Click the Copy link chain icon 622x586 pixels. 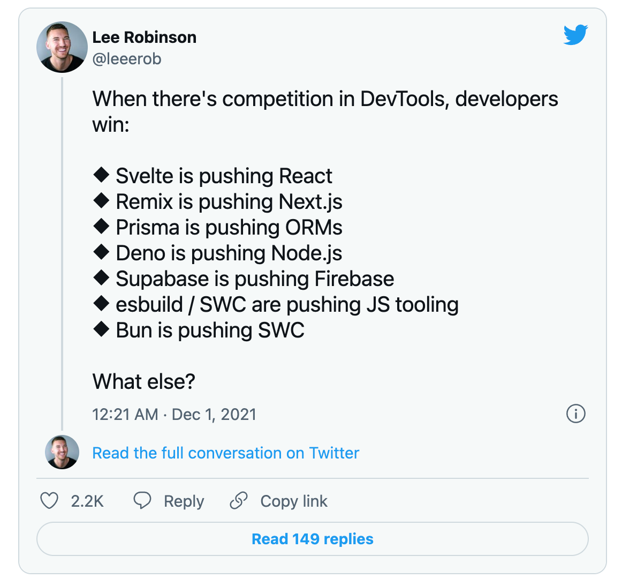click(239, 500)
